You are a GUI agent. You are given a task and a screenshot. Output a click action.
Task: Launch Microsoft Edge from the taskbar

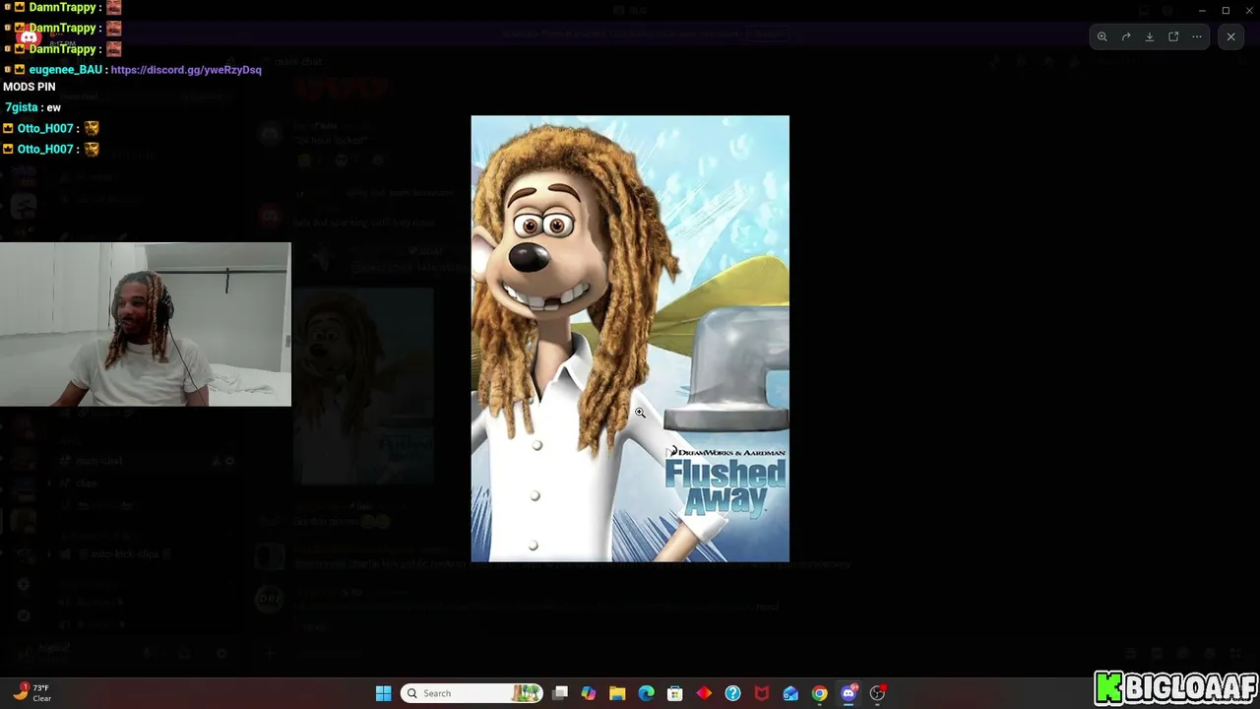coord(646,693)
